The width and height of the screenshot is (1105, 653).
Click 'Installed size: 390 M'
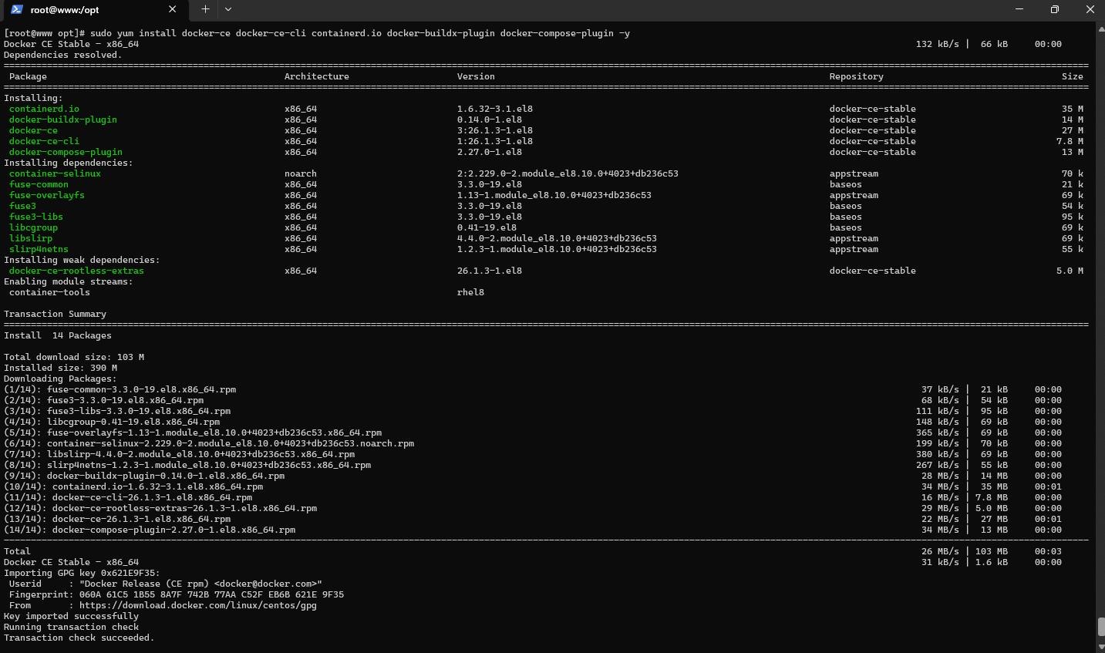60,368
